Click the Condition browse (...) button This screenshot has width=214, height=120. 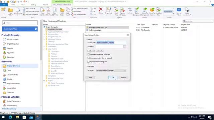click(x=125, y=47)
